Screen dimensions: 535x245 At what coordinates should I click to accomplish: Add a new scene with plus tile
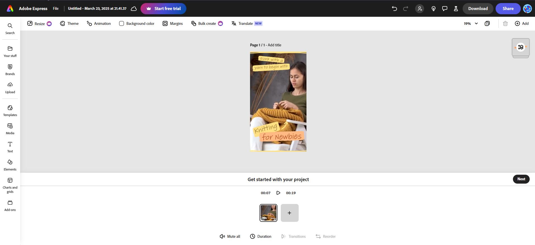pos(290,213)
